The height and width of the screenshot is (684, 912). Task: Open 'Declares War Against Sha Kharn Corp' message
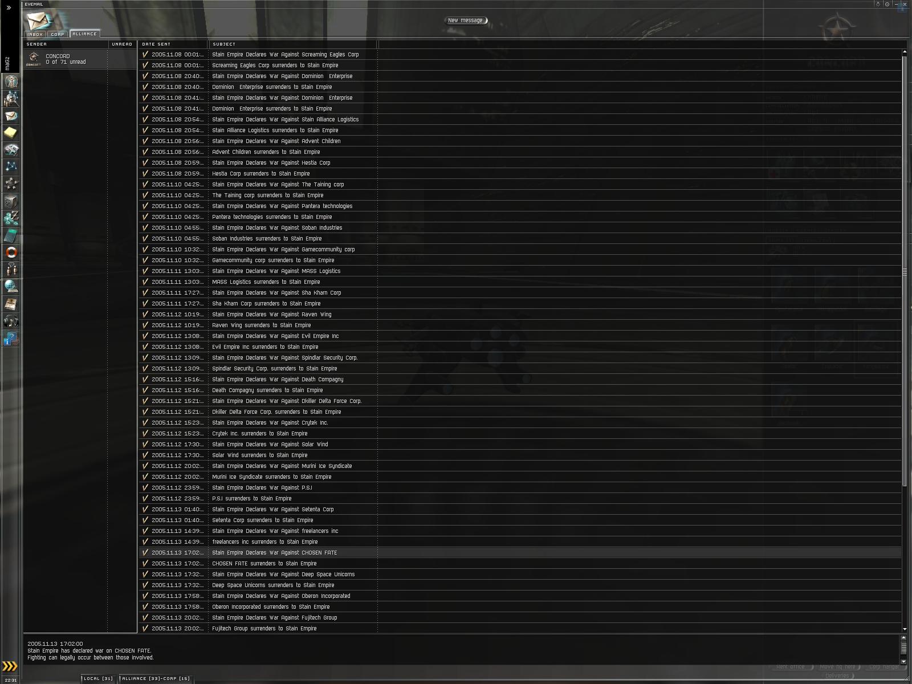click(520, 293)
